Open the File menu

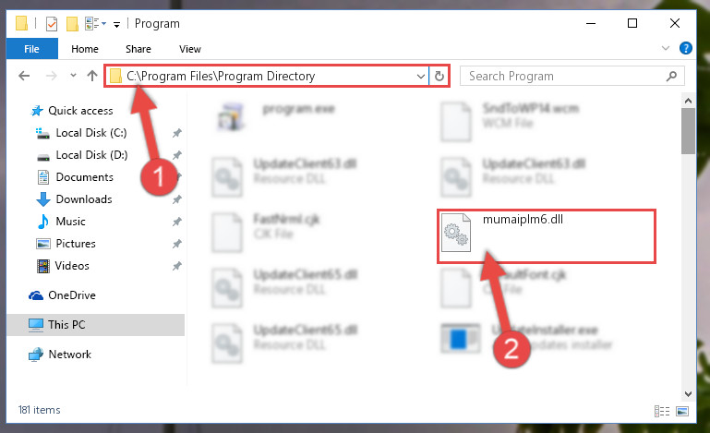[31, 48]
